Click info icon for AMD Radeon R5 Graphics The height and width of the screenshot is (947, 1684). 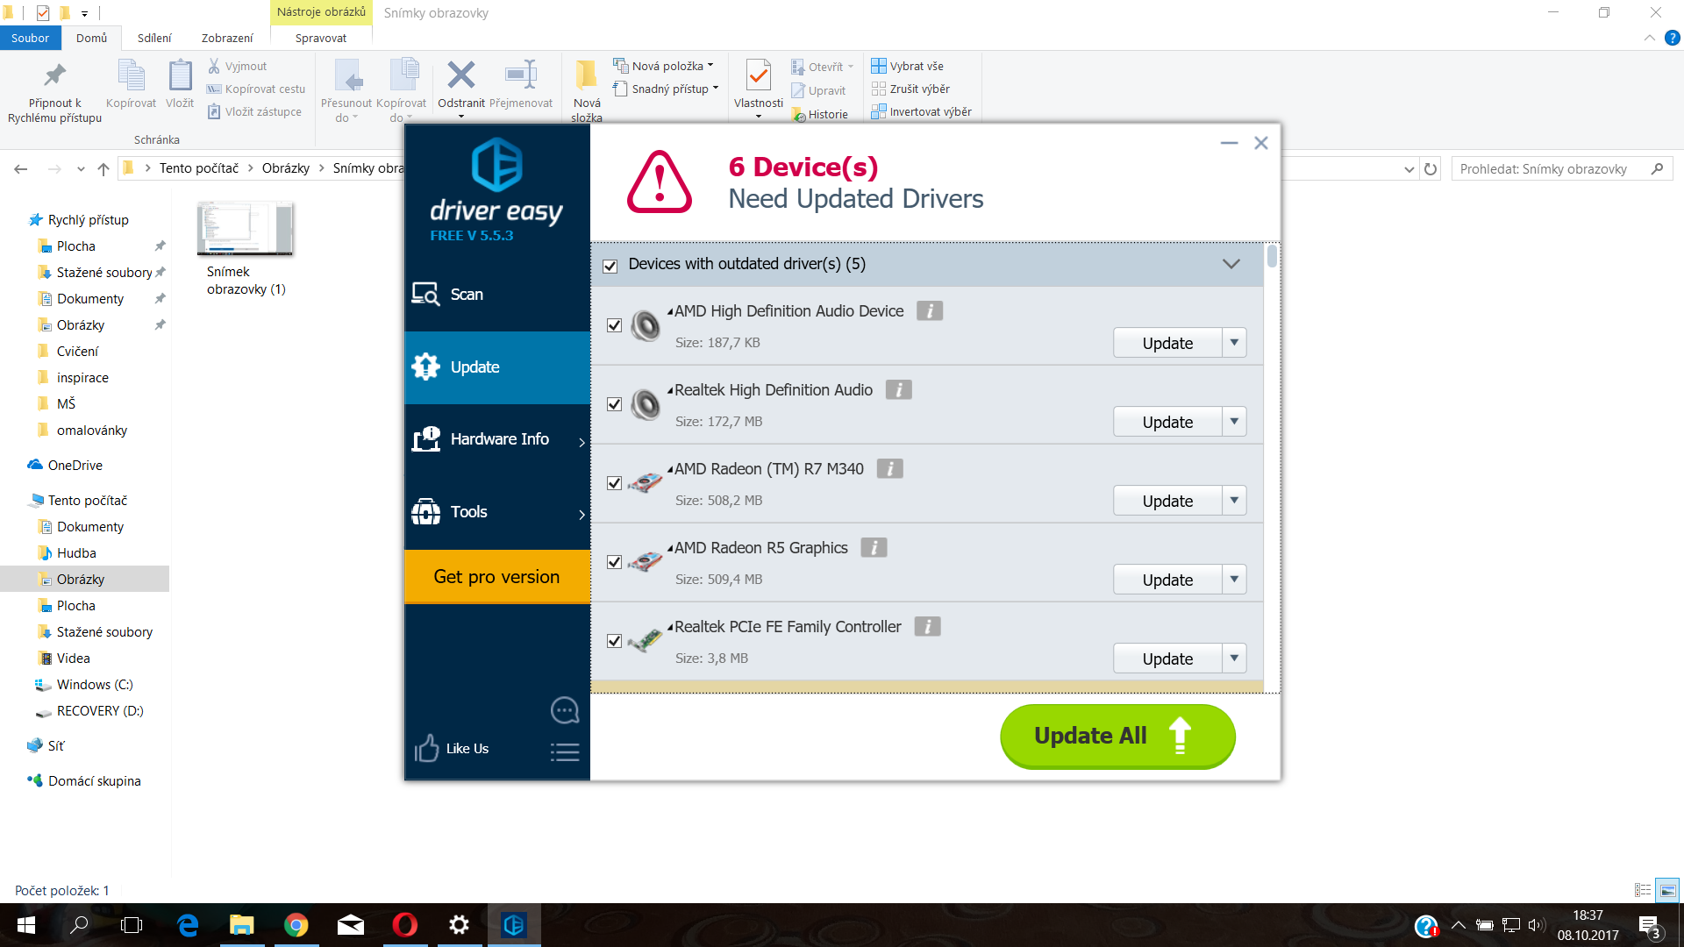874,547
